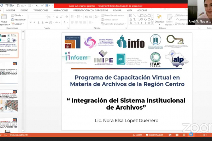This screenshot has height=141, width=212.
Task: Select the oval shape
Action: pos(145,16)
